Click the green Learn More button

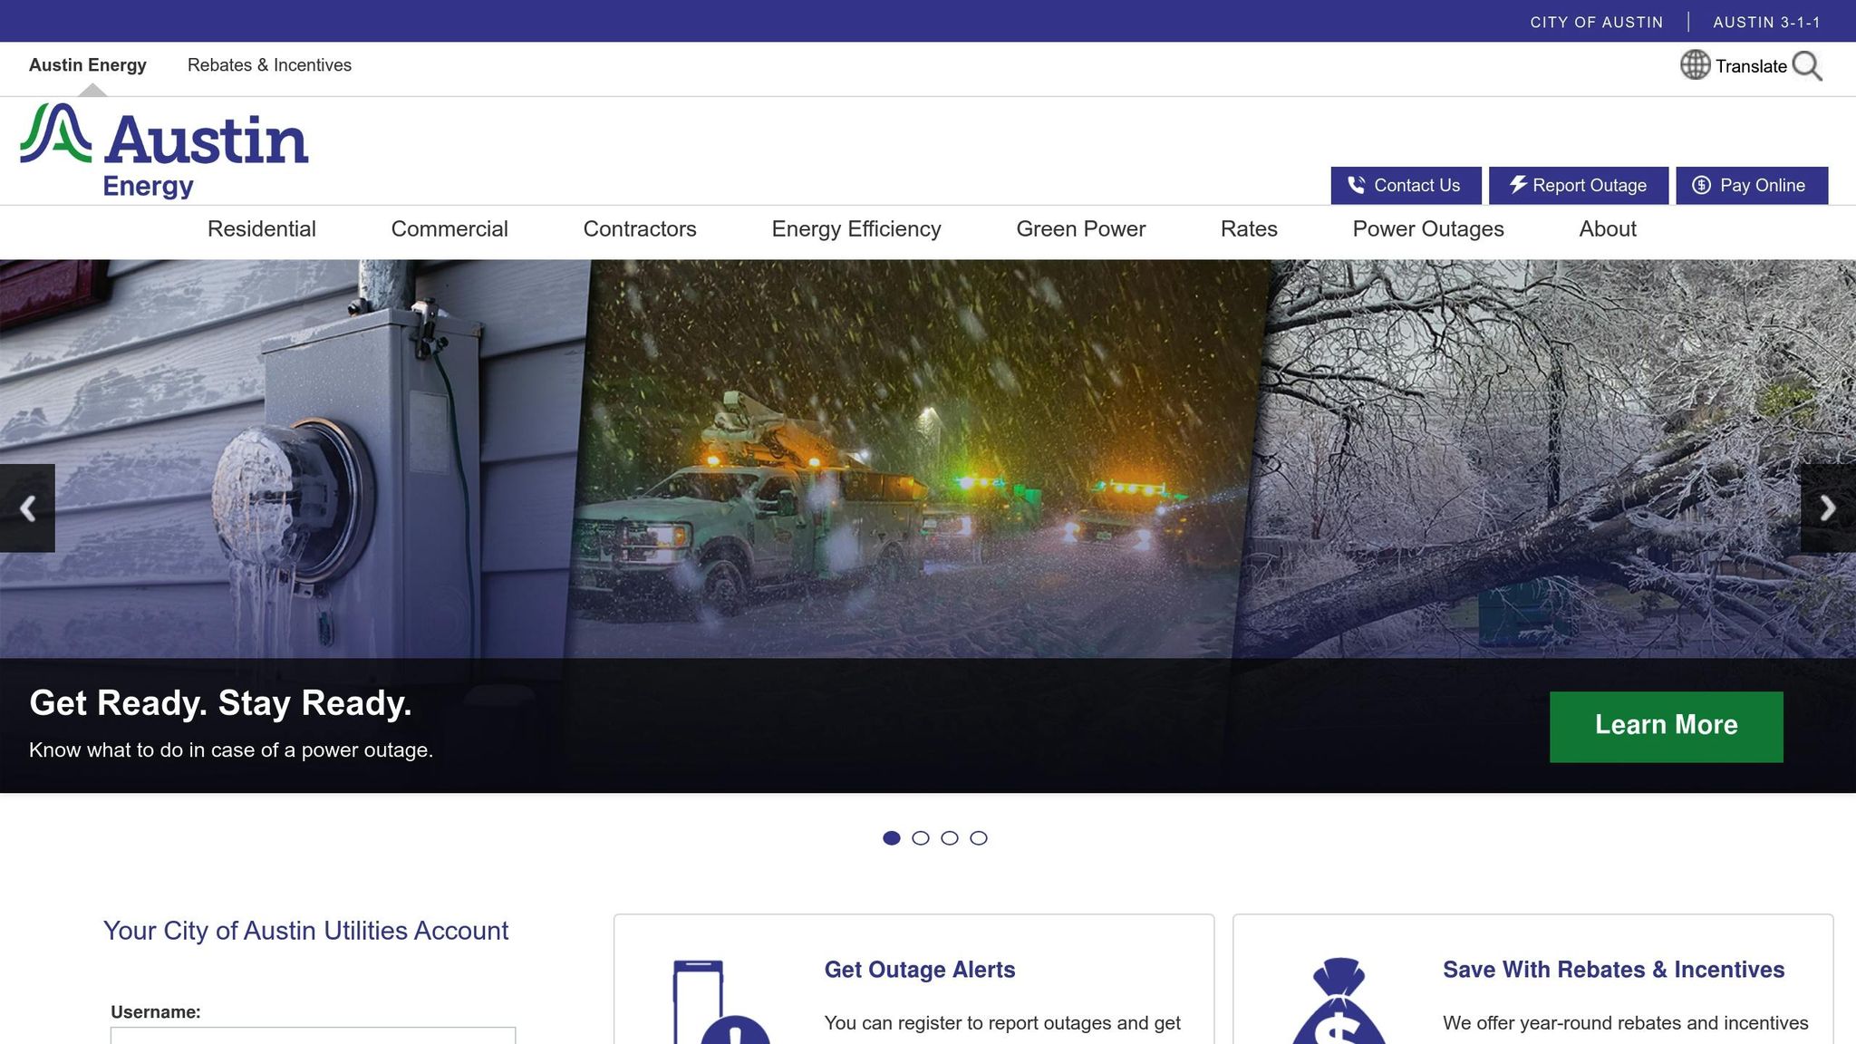click(1666, 726)
